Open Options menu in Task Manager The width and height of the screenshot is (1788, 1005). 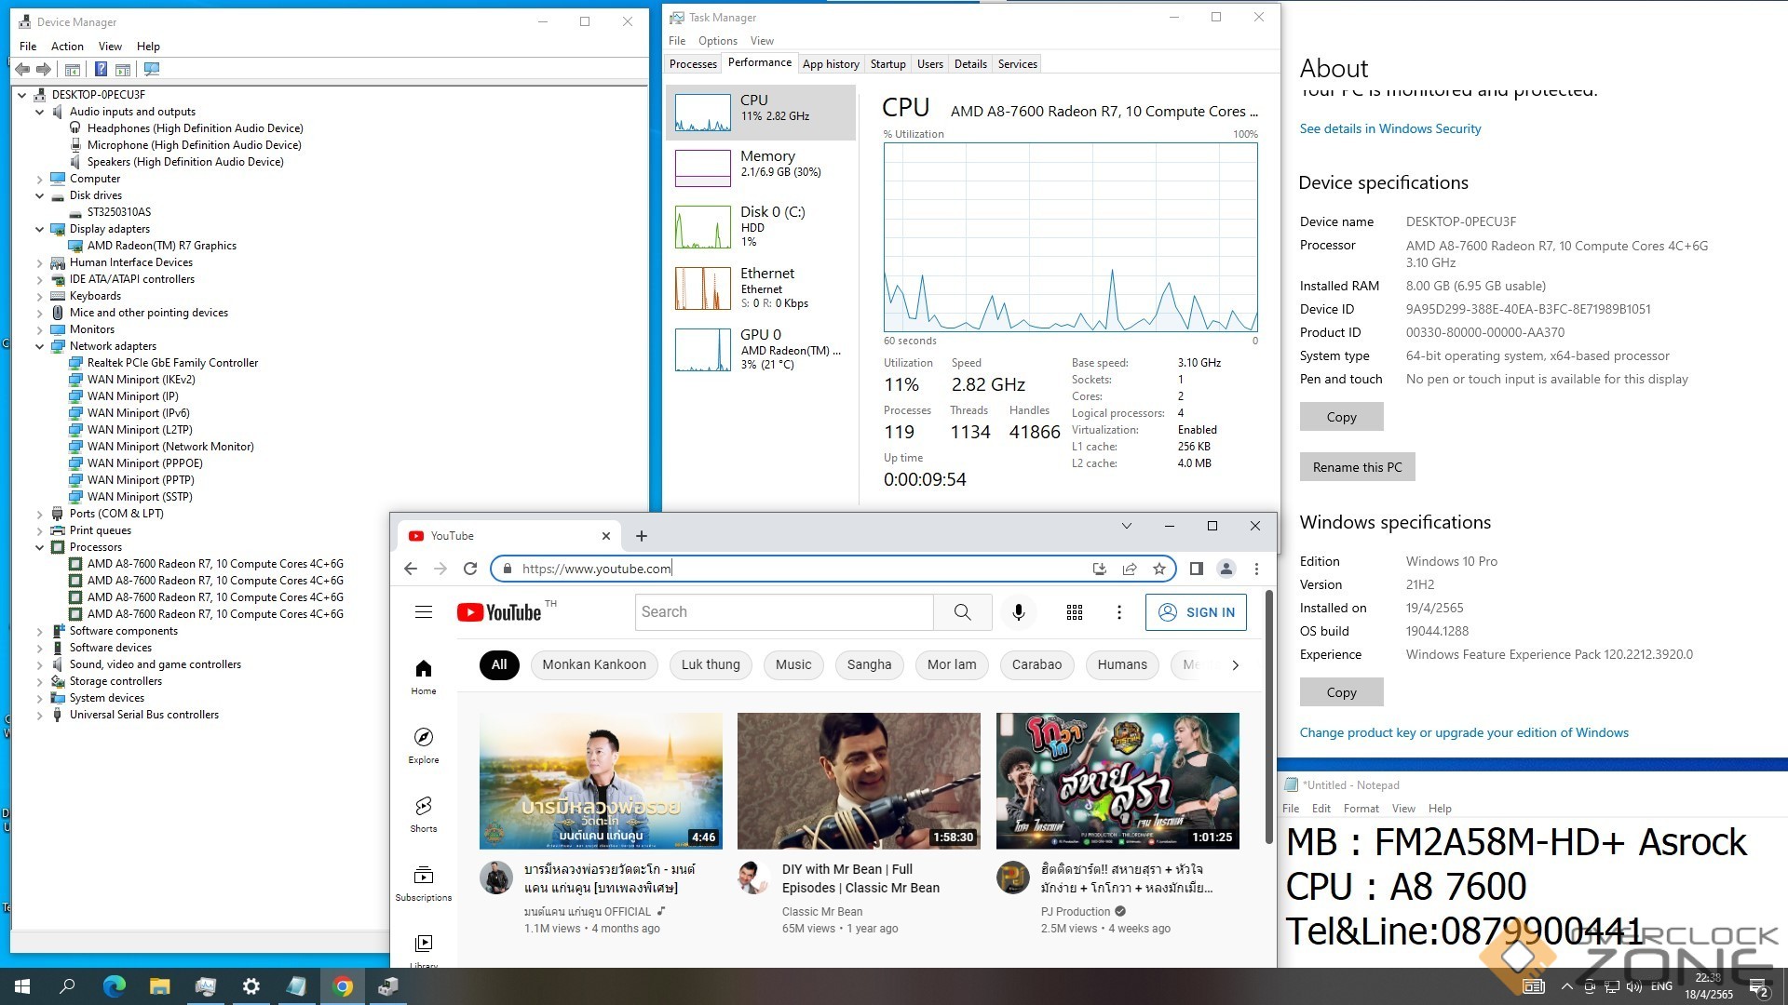click(717, 41)
